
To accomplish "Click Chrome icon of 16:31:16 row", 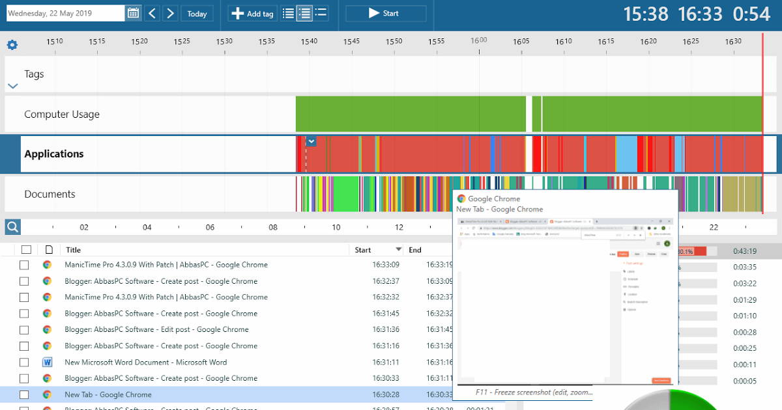I will click(47, 346).
